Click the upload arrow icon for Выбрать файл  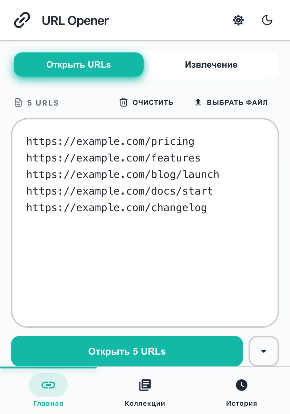pos(198,102)
